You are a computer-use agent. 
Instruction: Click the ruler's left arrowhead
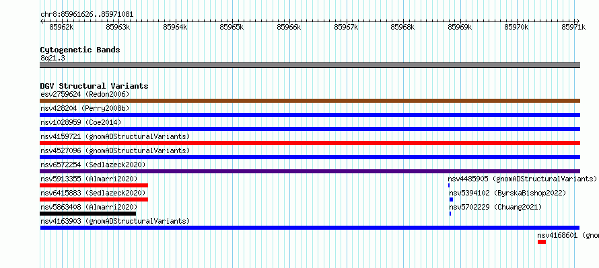(x=42, y=21)
